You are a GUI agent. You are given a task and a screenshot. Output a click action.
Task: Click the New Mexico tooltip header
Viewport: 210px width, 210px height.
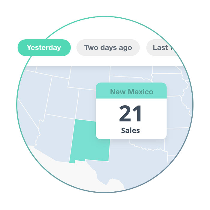[131, 91]
